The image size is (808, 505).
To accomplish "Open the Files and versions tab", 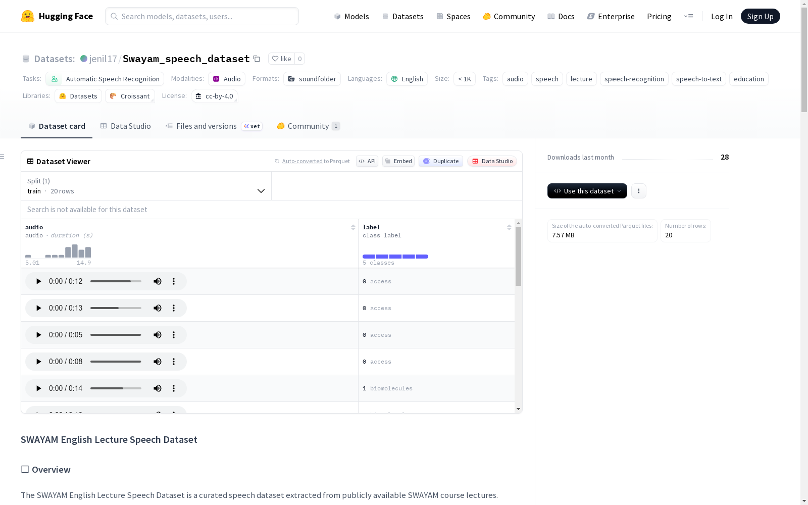I will [214, 126].
